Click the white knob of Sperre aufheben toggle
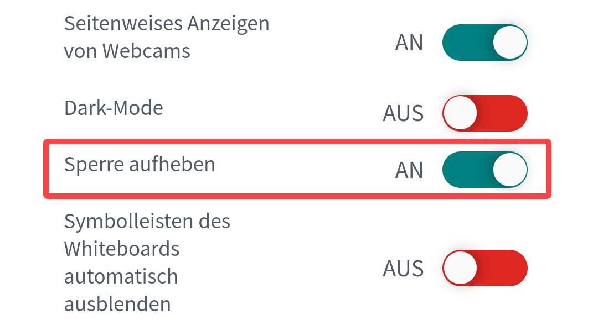This screenshot has height=336, width=598. 509,170
